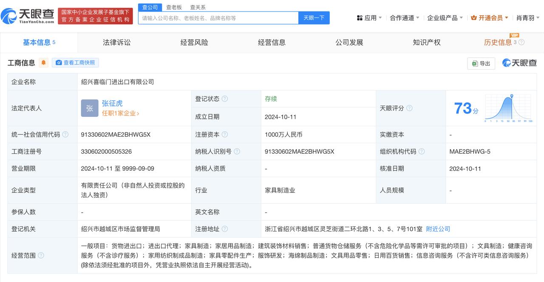This screenshot has width=544, height=282.
Task: Open the 应用 dropdown menu
Action: coord(369,18)
